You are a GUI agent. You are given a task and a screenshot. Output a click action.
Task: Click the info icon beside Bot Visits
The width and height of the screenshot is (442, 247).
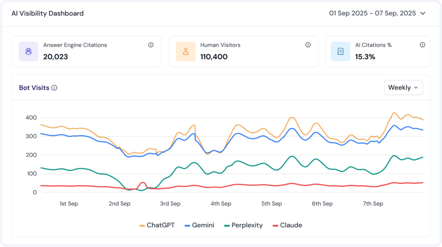(54, 88)
